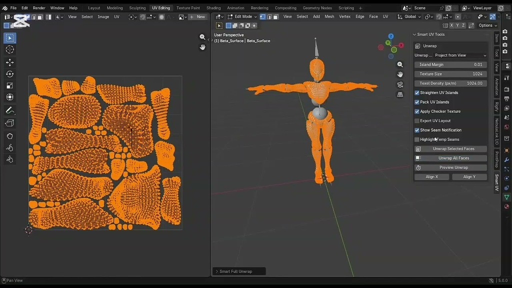Select the Select Box tool in UV editor
This screenshot has width=512, height=288.
click(10, 38)
